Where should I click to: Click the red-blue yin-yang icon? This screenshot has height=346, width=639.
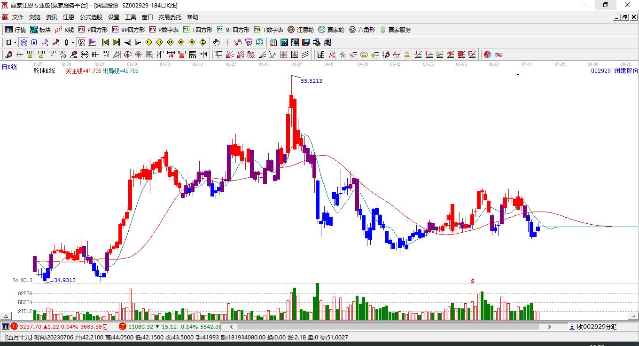tap(487, 55)
